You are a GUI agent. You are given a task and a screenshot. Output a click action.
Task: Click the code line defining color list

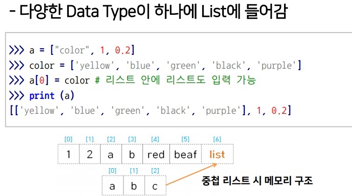pyautogui.click(x=155, y=65)
